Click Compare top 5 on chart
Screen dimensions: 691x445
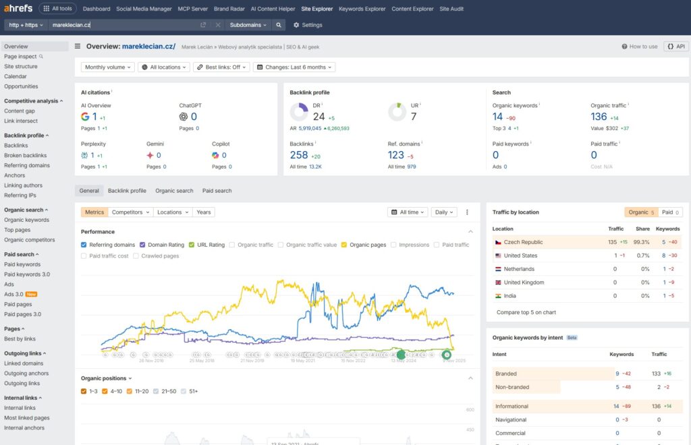526,312
